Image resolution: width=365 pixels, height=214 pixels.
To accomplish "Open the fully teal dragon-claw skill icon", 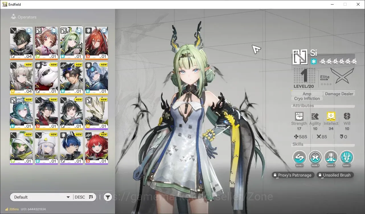I will click(x=346, y=157).
